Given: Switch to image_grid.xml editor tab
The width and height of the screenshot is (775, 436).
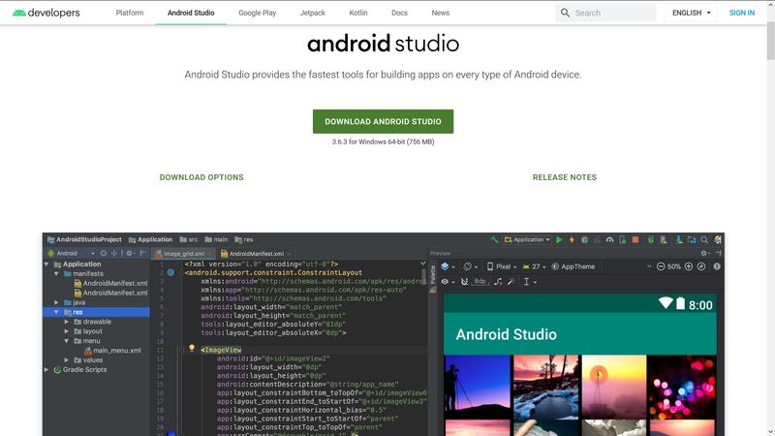Looking at the screenshot, I should [x=183, y=254].
